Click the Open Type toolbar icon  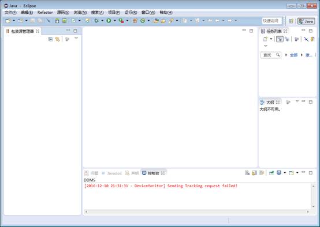coord(156,21)
